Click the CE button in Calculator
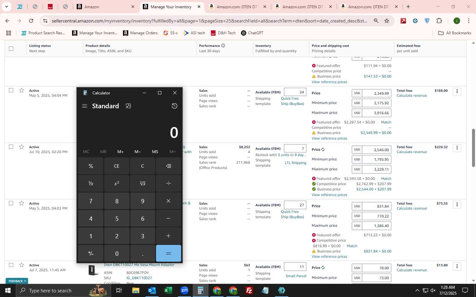476x297 pixels. pos(117,166)
